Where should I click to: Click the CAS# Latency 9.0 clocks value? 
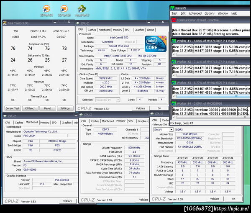tap(134, 156)
